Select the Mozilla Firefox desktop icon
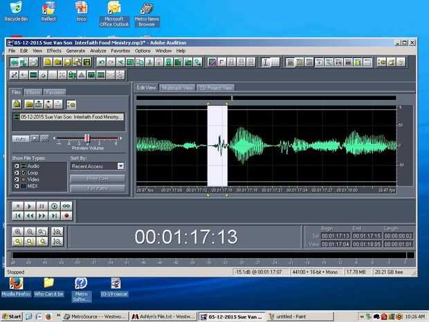This screenshot has width=429, height=322. [16, 287]
